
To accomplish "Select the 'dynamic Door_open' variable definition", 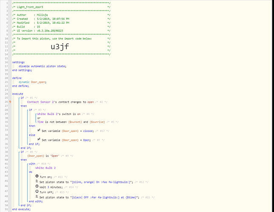I will [33, 82].
